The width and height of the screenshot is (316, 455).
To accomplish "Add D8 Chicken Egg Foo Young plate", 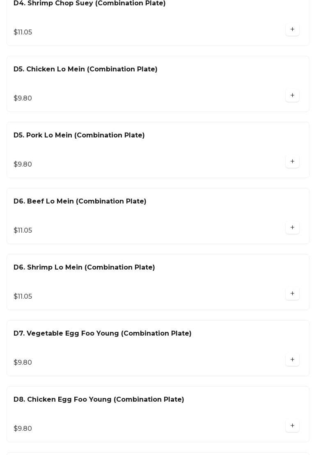I will 292,426.
